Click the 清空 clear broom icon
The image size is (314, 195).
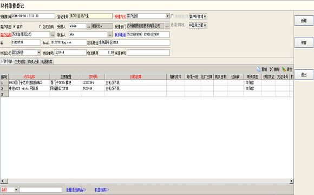[x=284, y=69]
